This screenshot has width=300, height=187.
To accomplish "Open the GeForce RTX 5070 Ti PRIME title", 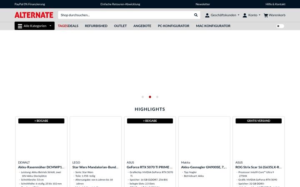I will (150, 167).
